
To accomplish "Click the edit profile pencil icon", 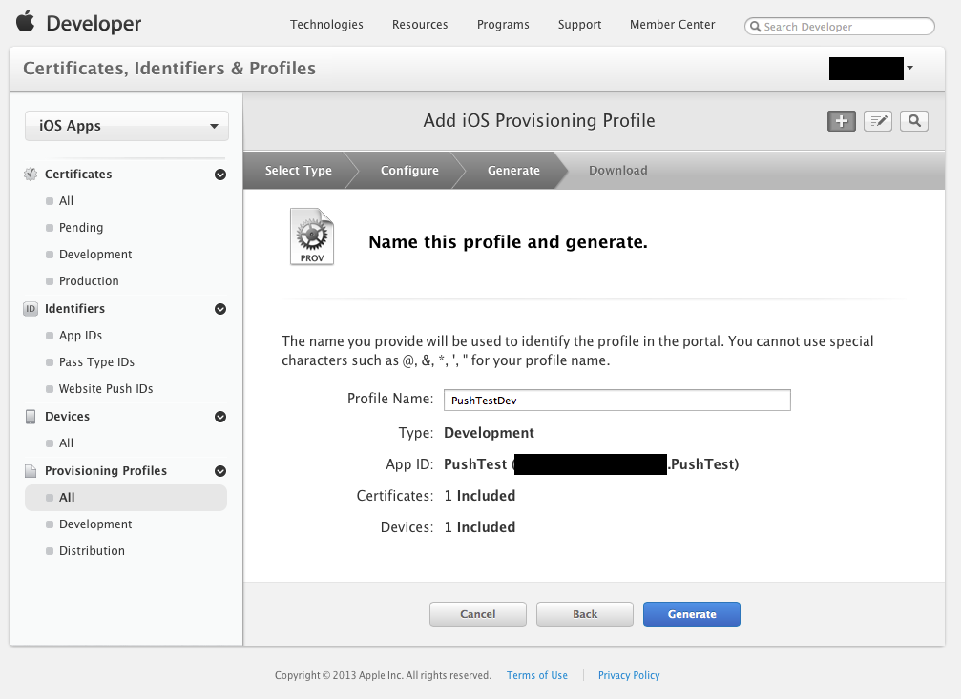I will (x=878, y=121).
